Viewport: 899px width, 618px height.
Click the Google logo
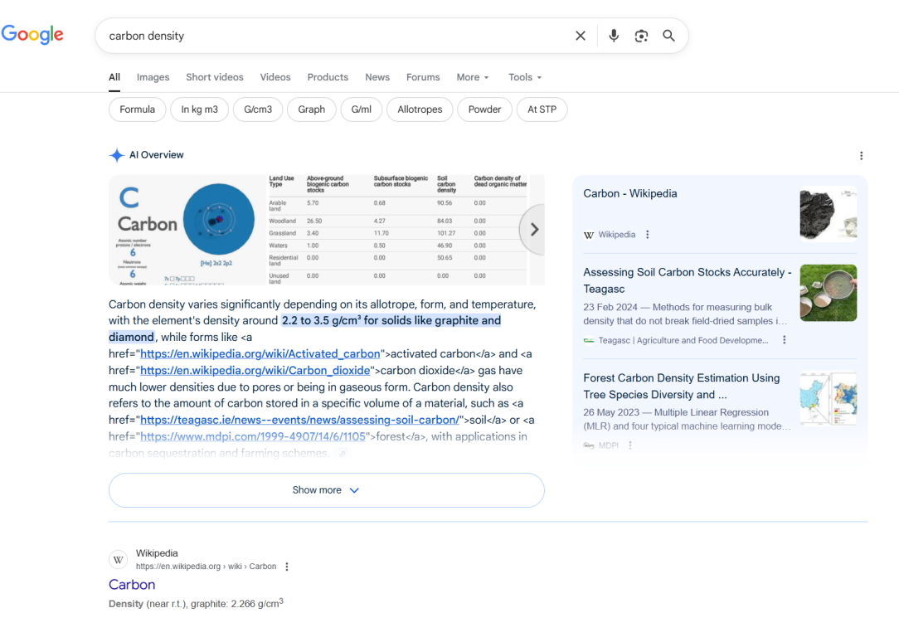tap(32, 34)
